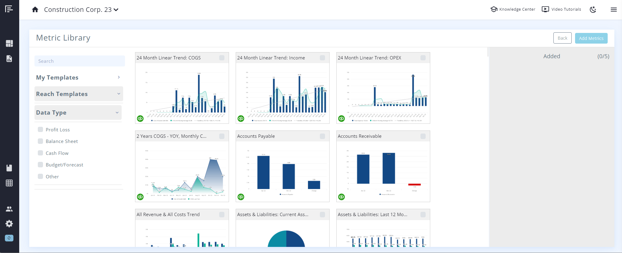Open the table grid icon in sidebar

click(9, 183)
